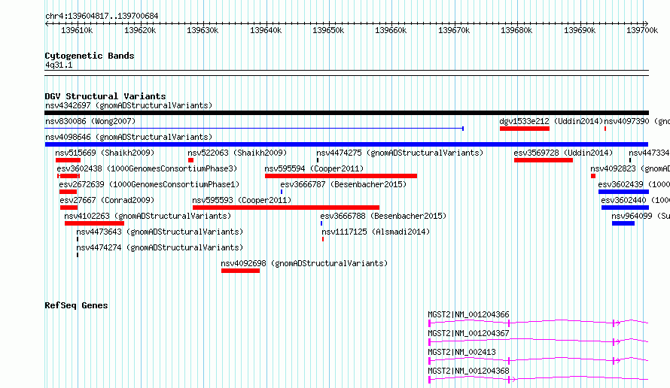Click nsv4474274 gnomAD variant label
The image size is (670, 388).
[x=160, y=247]
